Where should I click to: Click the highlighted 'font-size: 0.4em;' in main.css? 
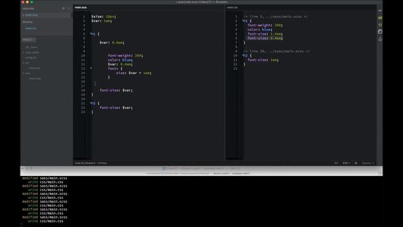[x=265, y=38]
